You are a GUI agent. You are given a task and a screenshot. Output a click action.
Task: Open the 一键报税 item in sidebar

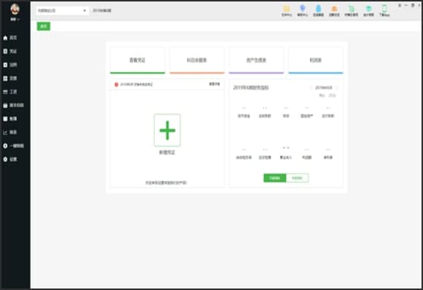pyautogui.click(x=13, y=146)
